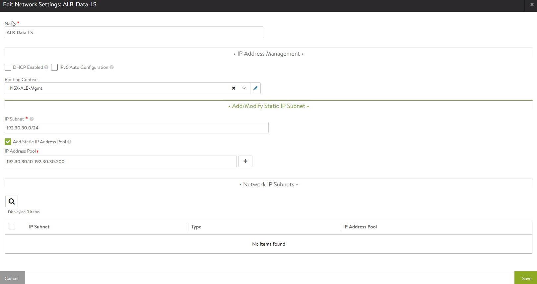Viewport: 537px width, 284px height.
Task: Sort table by IP Subnet column header
Action: click(39, 227)
